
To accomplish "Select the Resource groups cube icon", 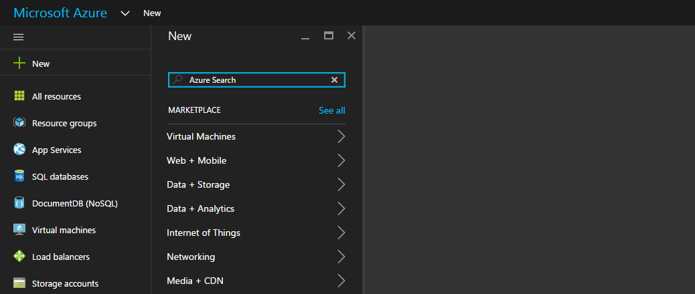I will tap(19, 122).
